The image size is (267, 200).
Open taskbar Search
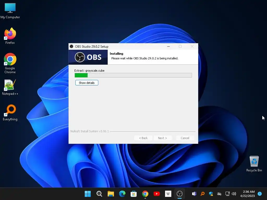[x=99, y=194]
